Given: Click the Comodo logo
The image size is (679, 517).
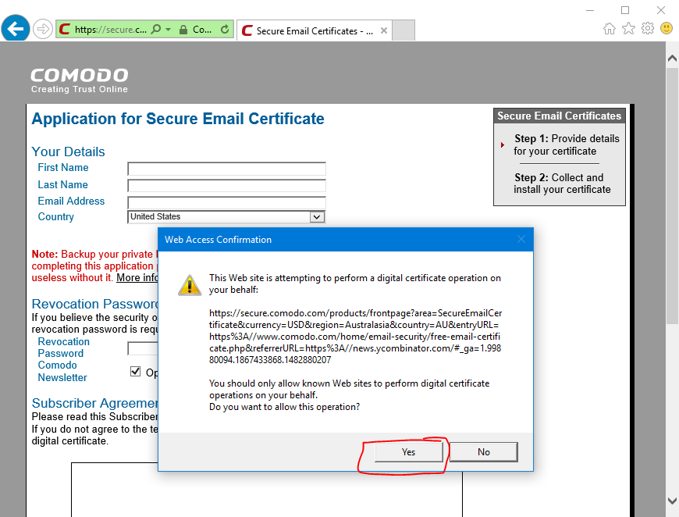Looking at the screenshot, I should coord(80,76).
